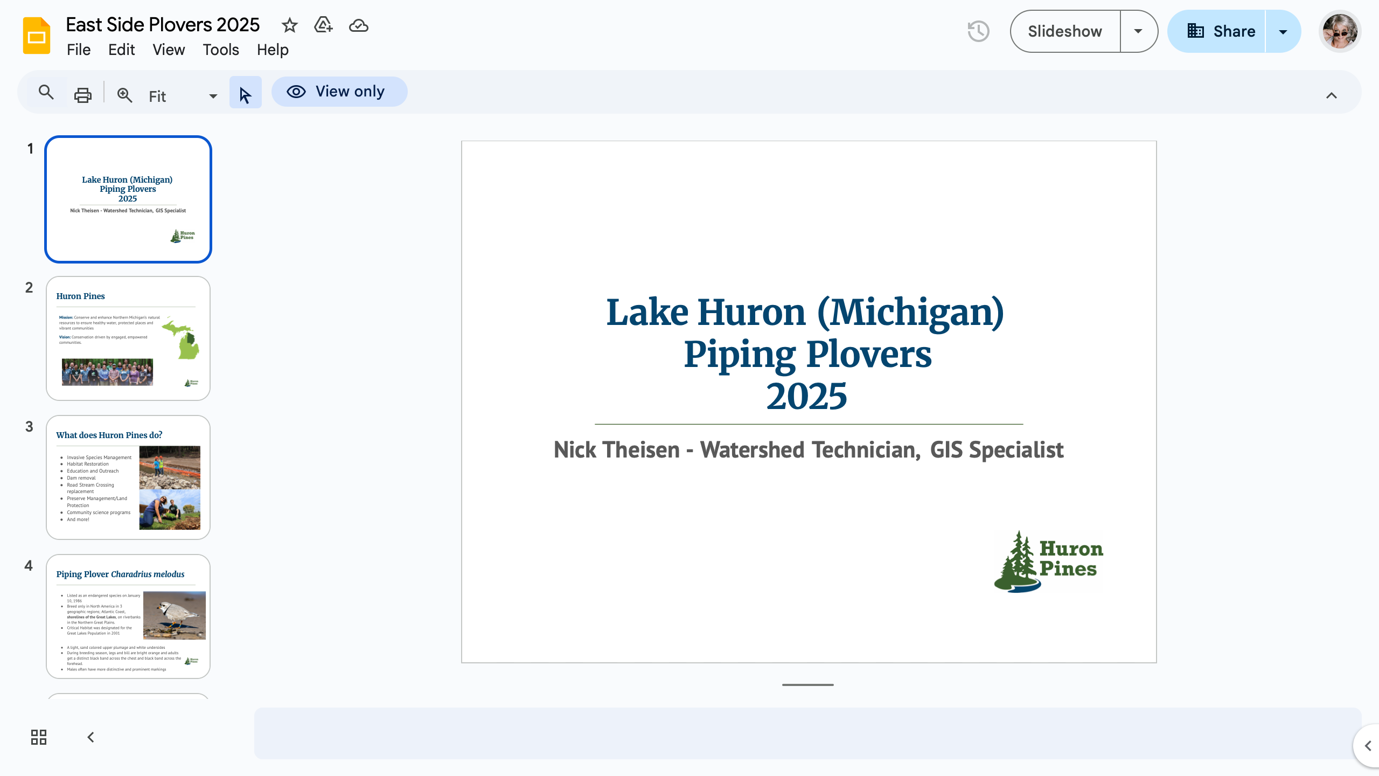Click the speaker notes resize handle

pos(807,684)
